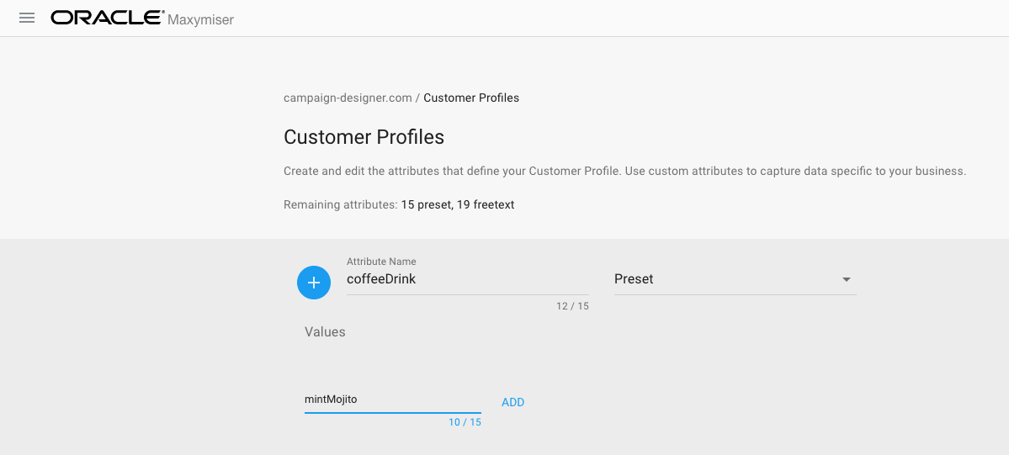This screenshot has width=1009, height=455.
Task: Click the Oracle logo
Action: [107, 18]
